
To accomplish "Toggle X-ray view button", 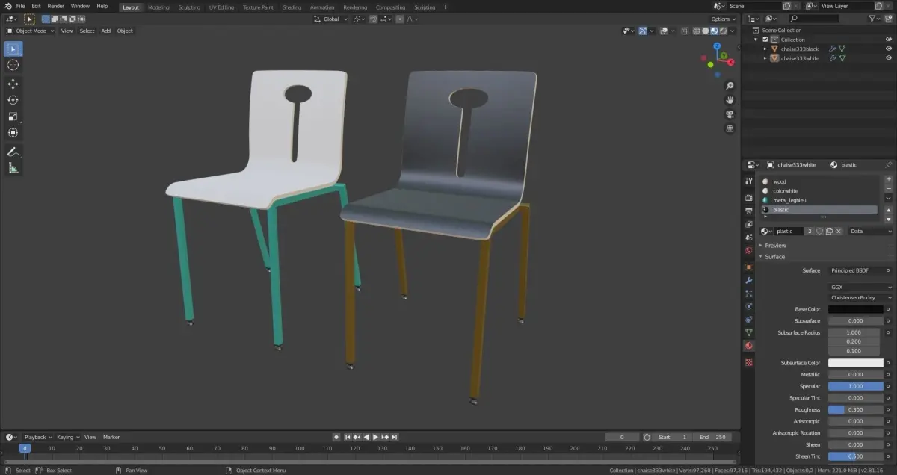I will click(x=683, y=31).
